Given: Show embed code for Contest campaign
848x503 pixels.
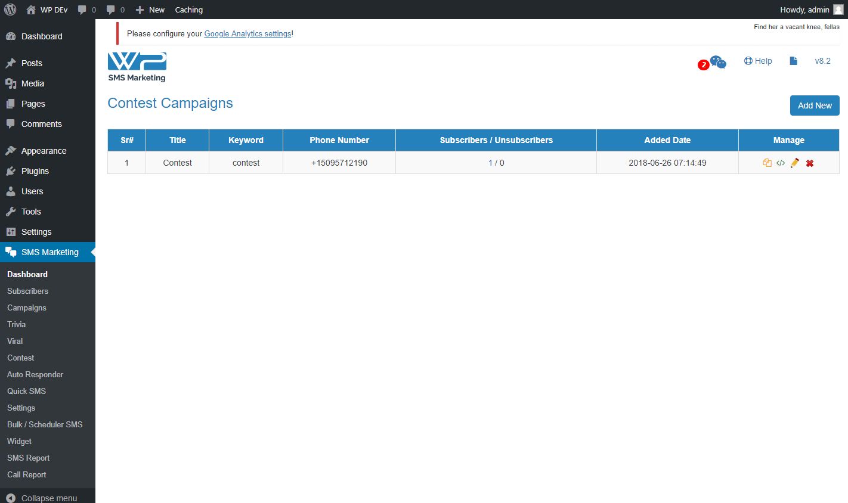Looking at the screenshot, I should click(x=781, y=163).
